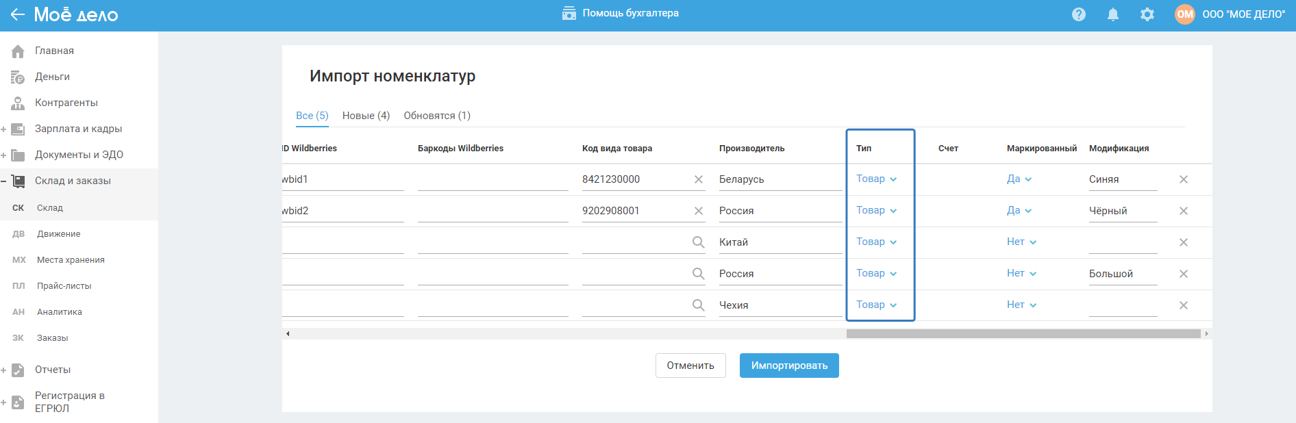The height and width of the screenshot is (423, 1296).
Task: Open Помощь бухгалтера in header
Action: [x=621, y=13]
